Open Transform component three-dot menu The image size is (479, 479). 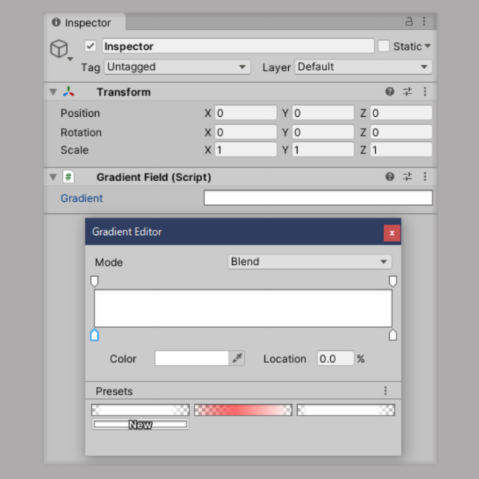[424, 91]
